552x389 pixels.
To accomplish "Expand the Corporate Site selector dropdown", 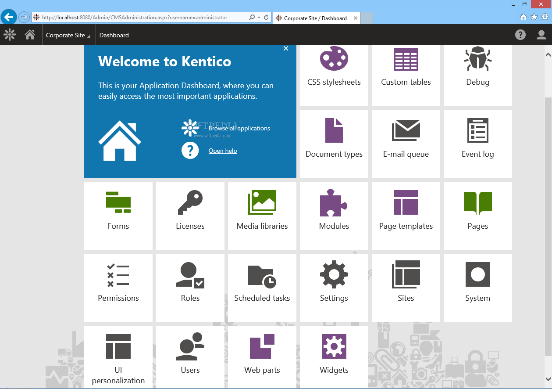I will (68, 35).
